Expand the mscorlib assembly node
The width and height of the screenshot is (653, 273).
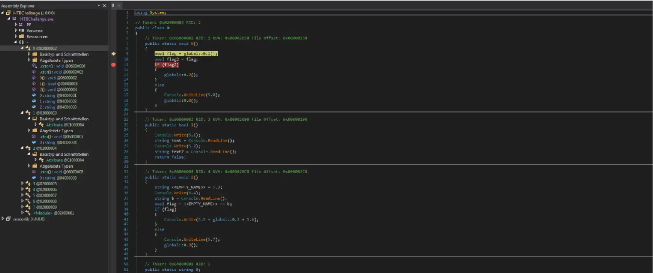click(3, 219)
